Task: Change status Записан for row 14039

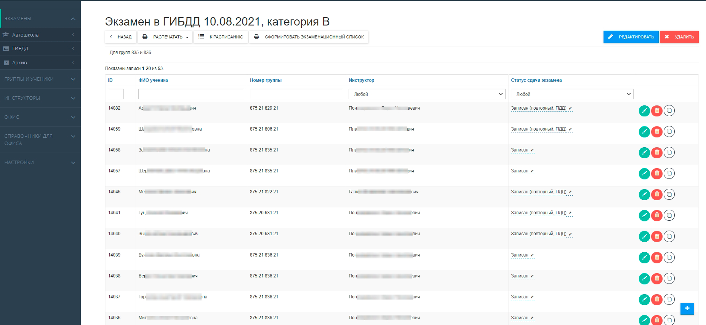Action: point(522,255)
